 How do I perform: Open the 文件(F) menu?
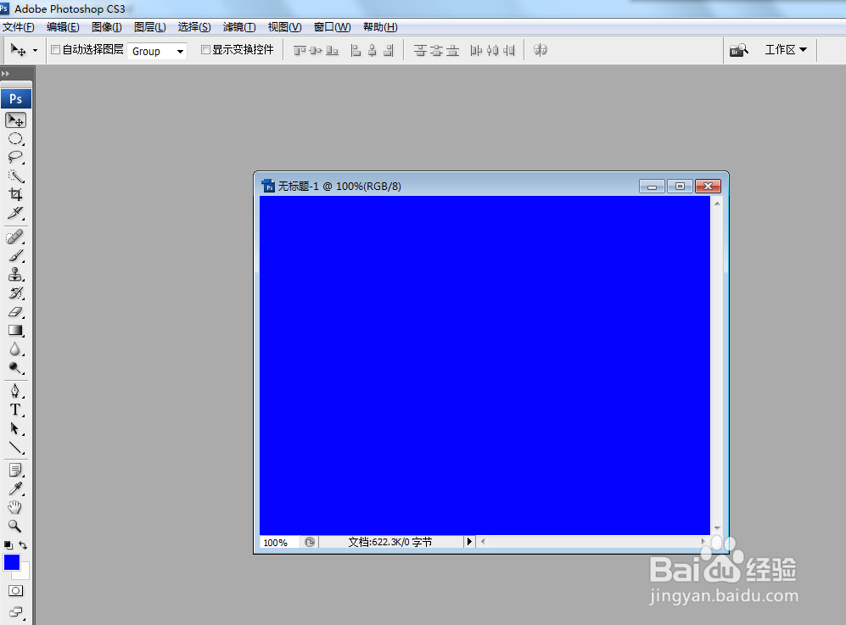[18, 27]
